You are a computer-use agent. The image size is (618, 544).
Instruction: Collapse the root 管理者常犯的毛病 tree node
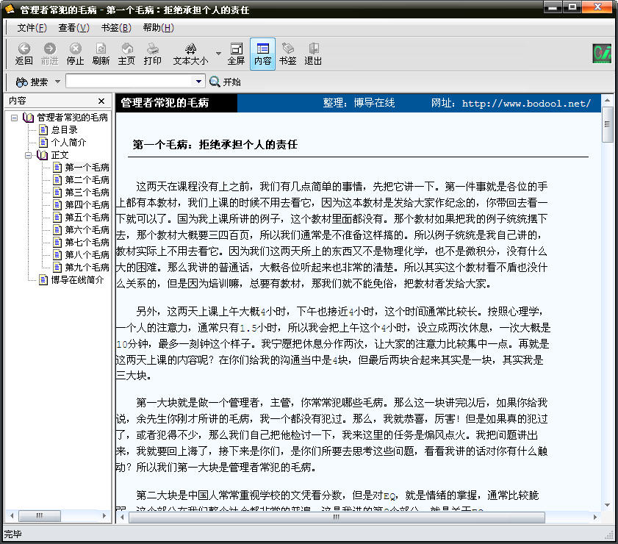coord(14,118)
